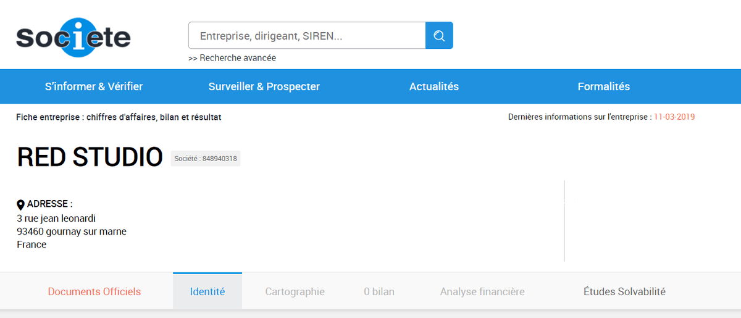Viewport: 741px width, 318px height.
Task: Focus the Entreprise, dirigeant, SIREN search field
Action: coord(307,35)
